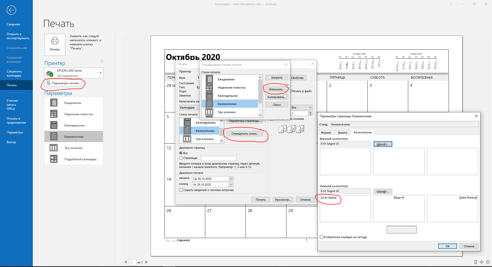Image resolution: width=492 pixels, height=267 pixels.
Task: Click Просмотр... button in Печать dialog
Action: point(283,200)
